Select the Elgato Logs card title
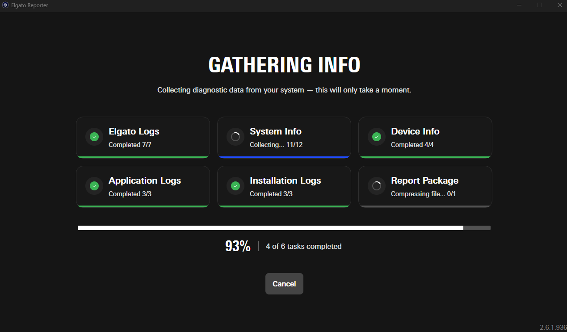This screenshot has width=567, height=332. pos(134,131)
